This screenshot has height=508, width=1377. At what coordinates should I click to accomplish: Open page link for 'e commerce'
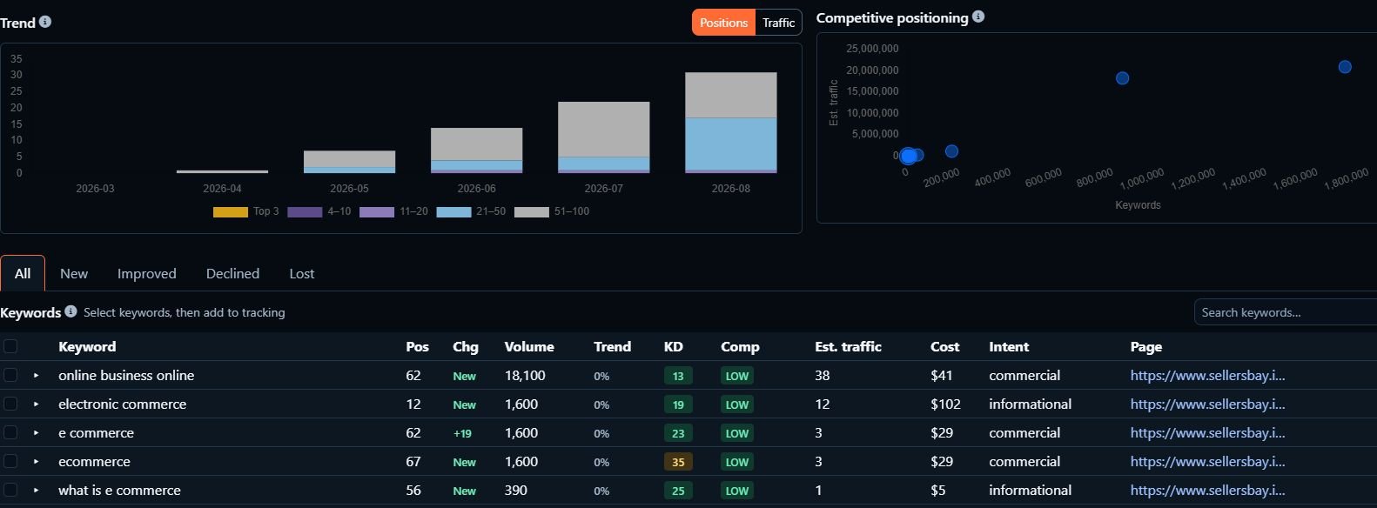point(1207,432)
